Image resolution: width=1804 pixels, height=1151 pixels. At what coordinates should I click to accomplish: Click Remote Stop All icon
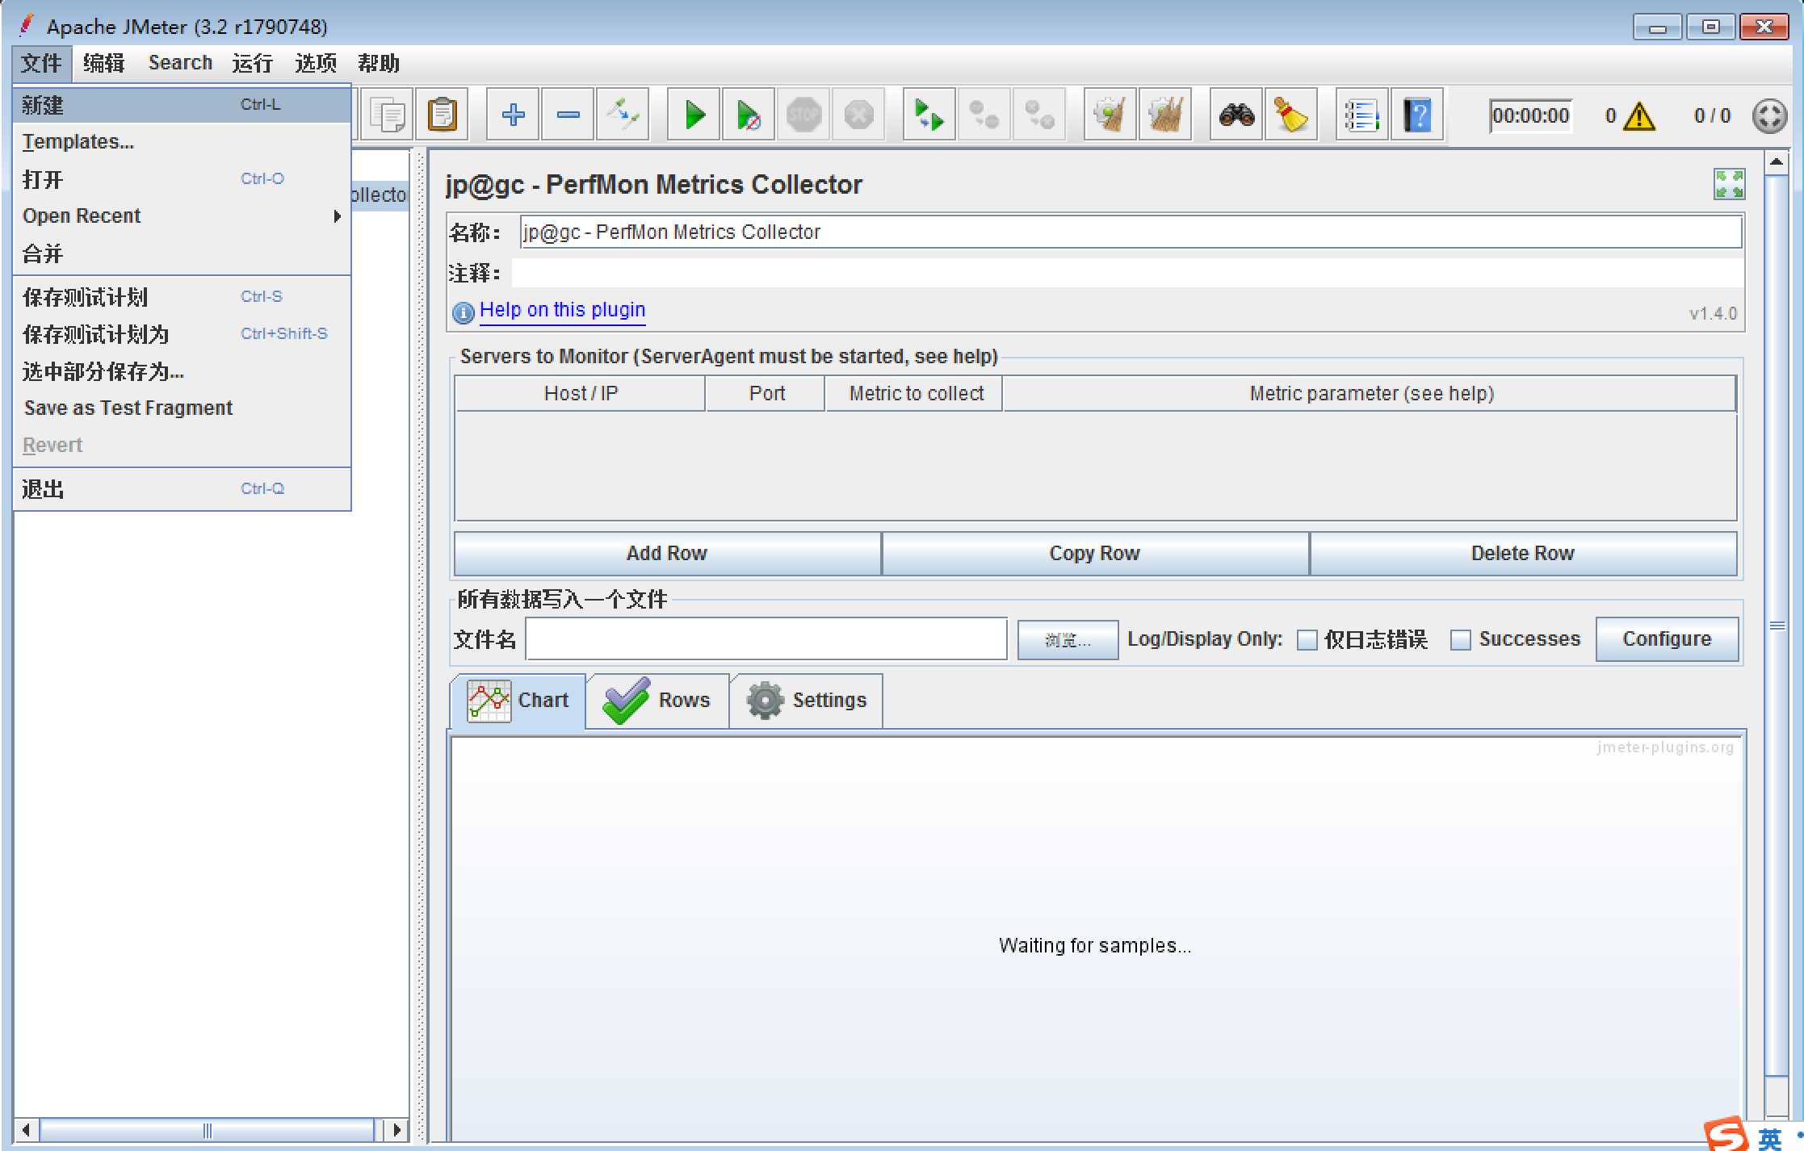point(984,115)
